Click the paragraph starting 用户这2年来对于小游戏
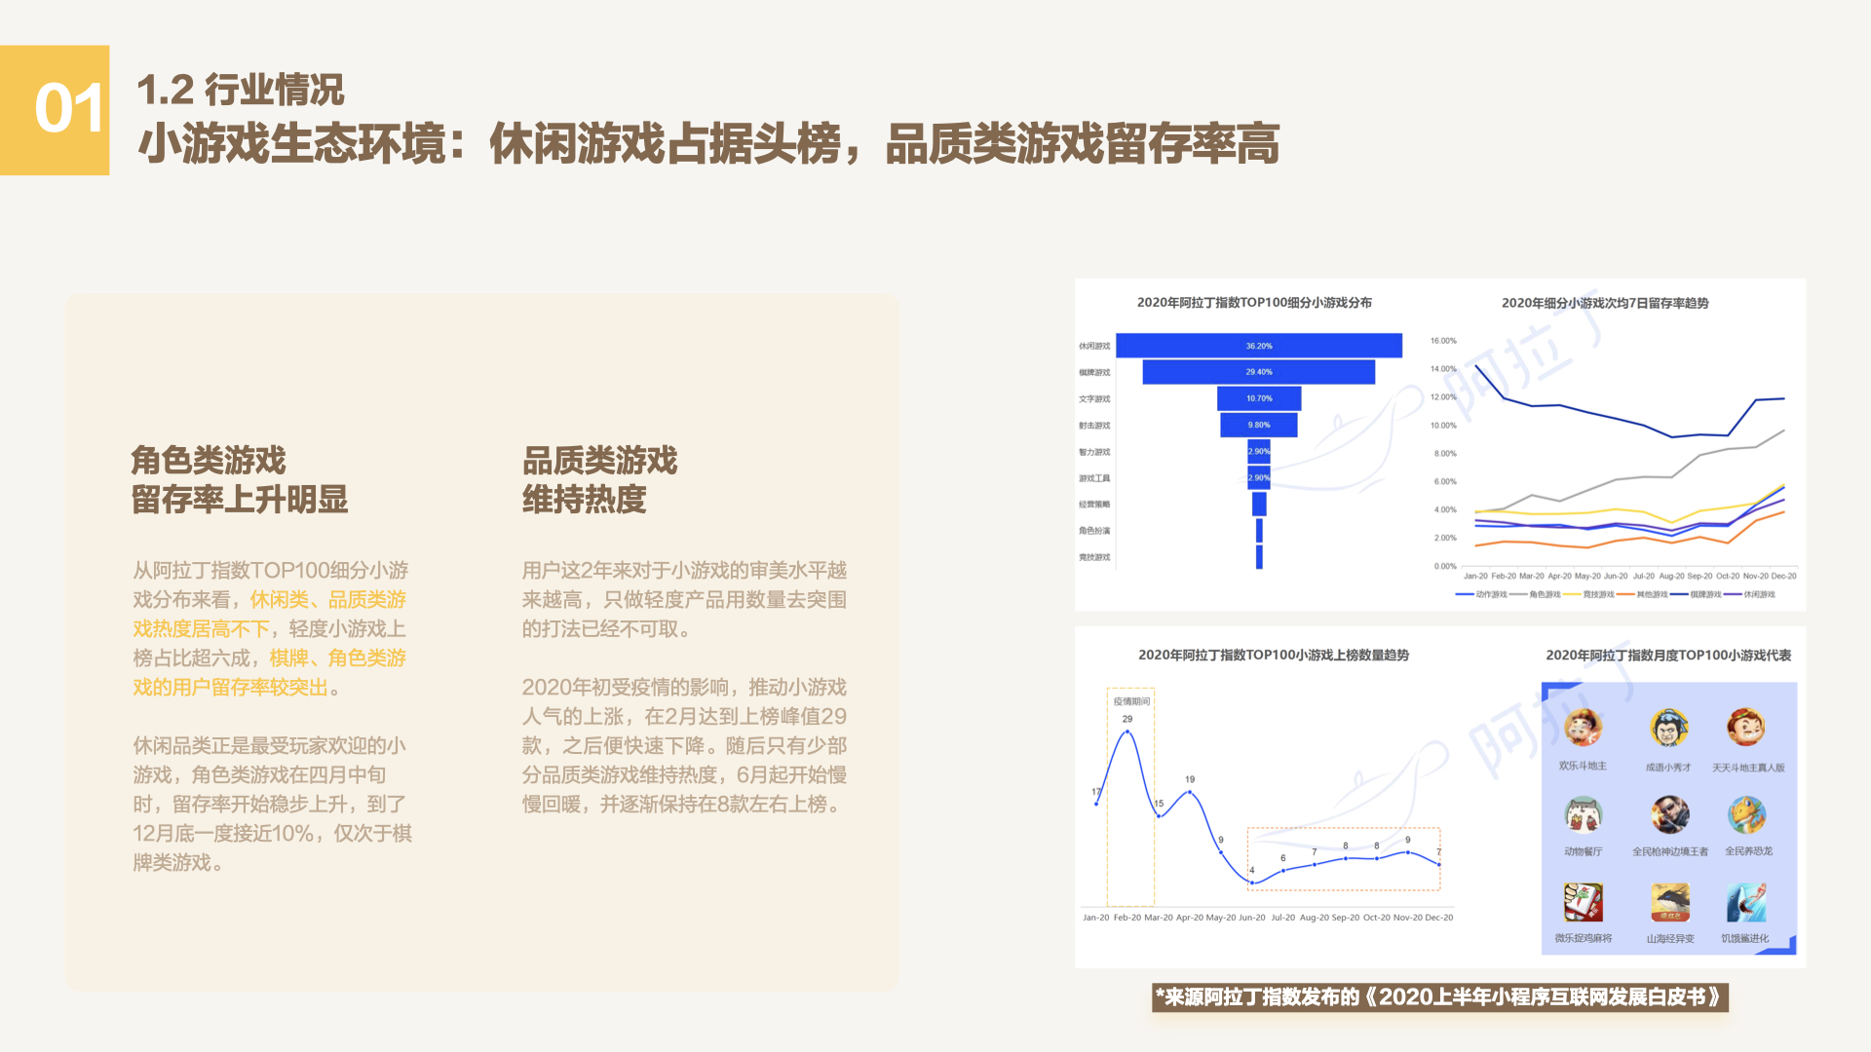This screenshot has height=1052, width=1871. pos(684,599)
